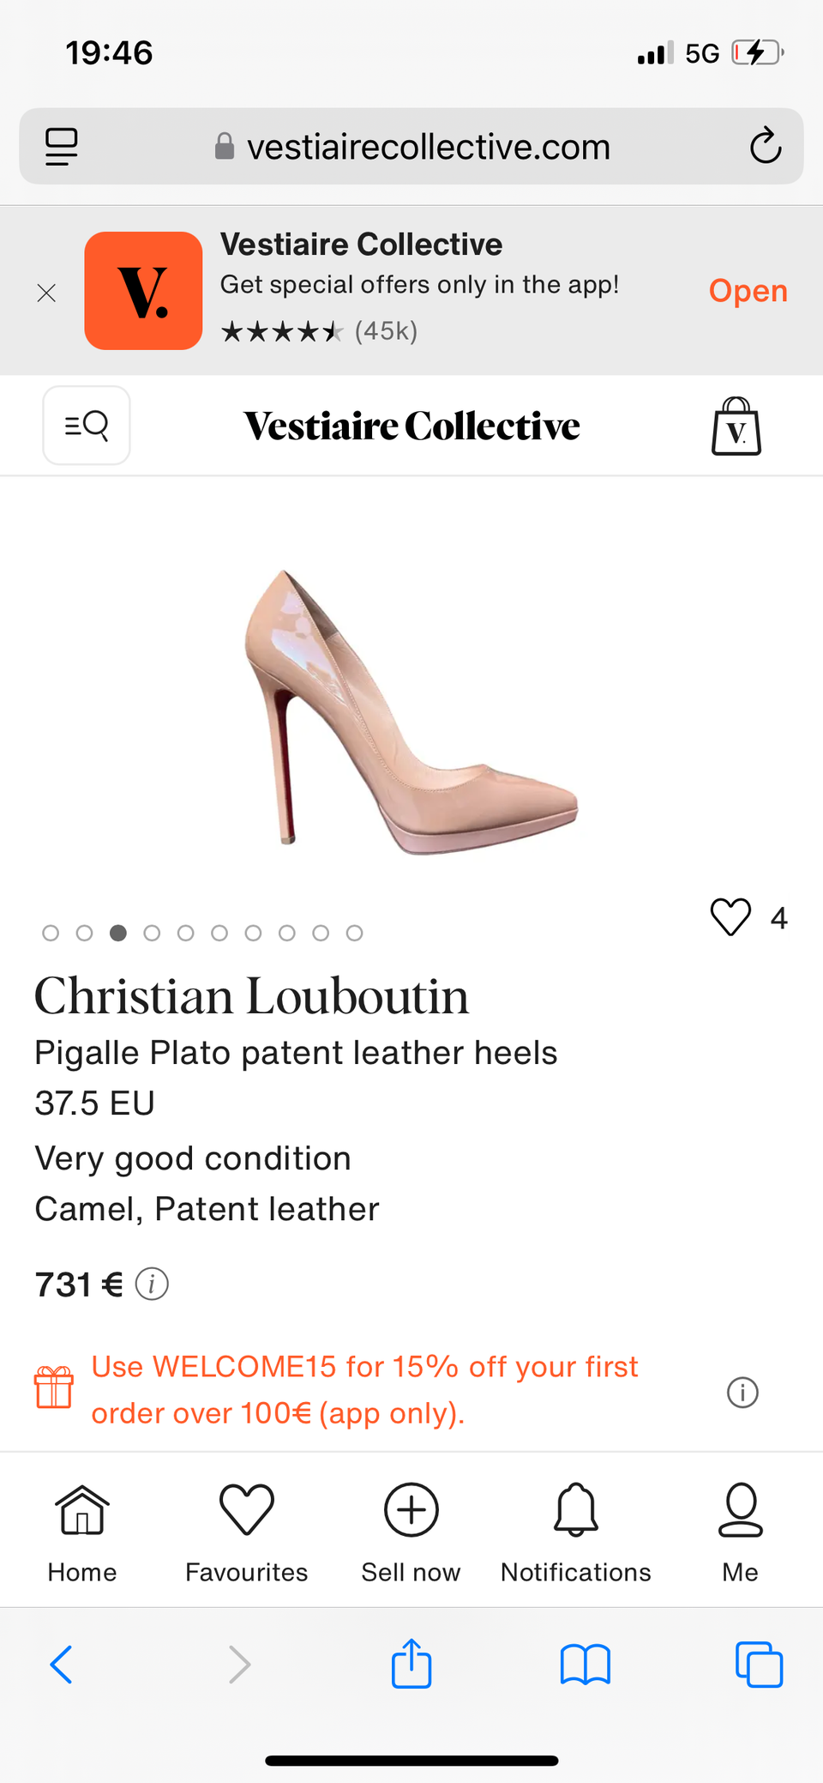Tap the heart to favourite this item
The image size is (823, 1783).
(x=730, y=917)
